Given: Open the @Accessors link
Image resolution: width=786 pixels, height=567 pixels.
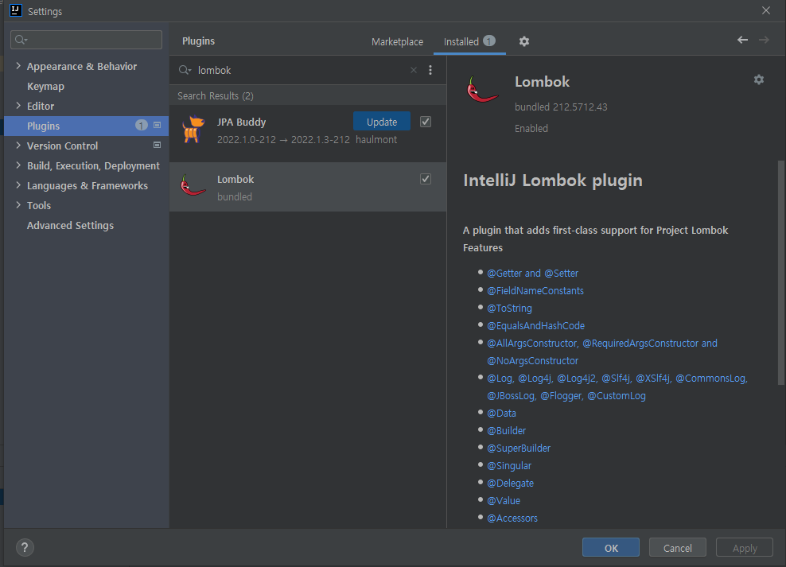Looking at the screenshot, I should click(x=512, y=518).
